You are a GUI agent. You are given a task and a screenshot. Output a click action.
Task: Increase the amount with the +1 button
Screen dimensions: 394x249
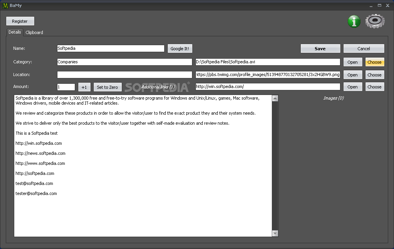coord(84,87)
